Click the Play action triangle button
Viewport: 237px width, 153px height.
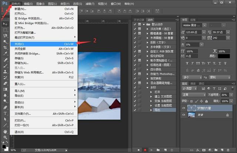(x=151, y=150)
